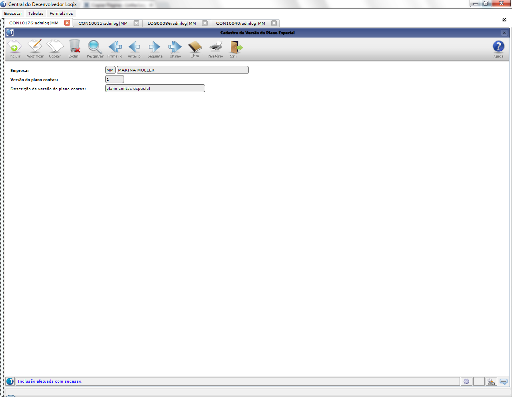Close the CON10176:admlog|MM tab

tap(67, 23)
